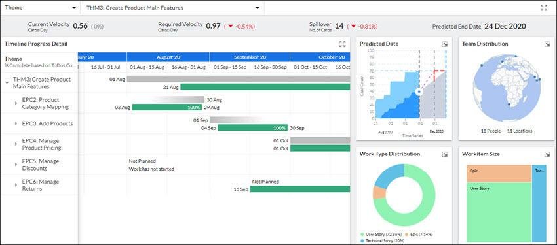Viewport: 557px width, 245px height.
Task: Collapse THM3: Create Product Main Features
Action: coord(7,82)
